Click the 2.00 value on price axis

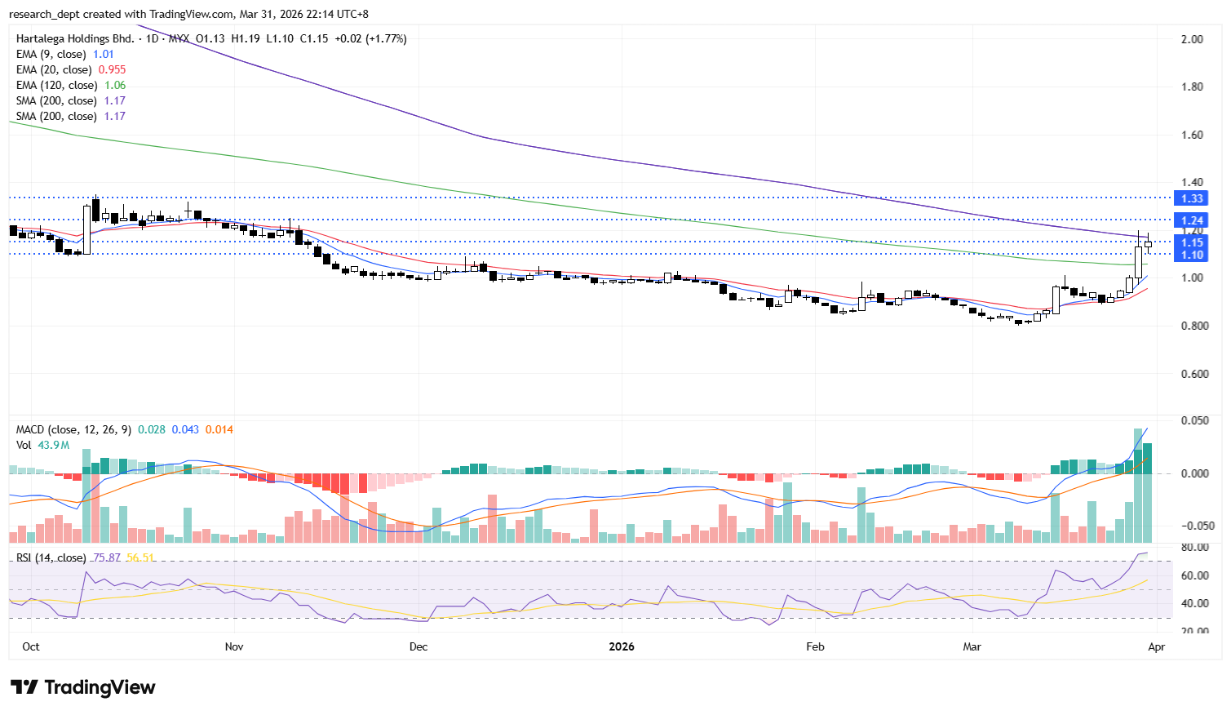coord(1192,39)
